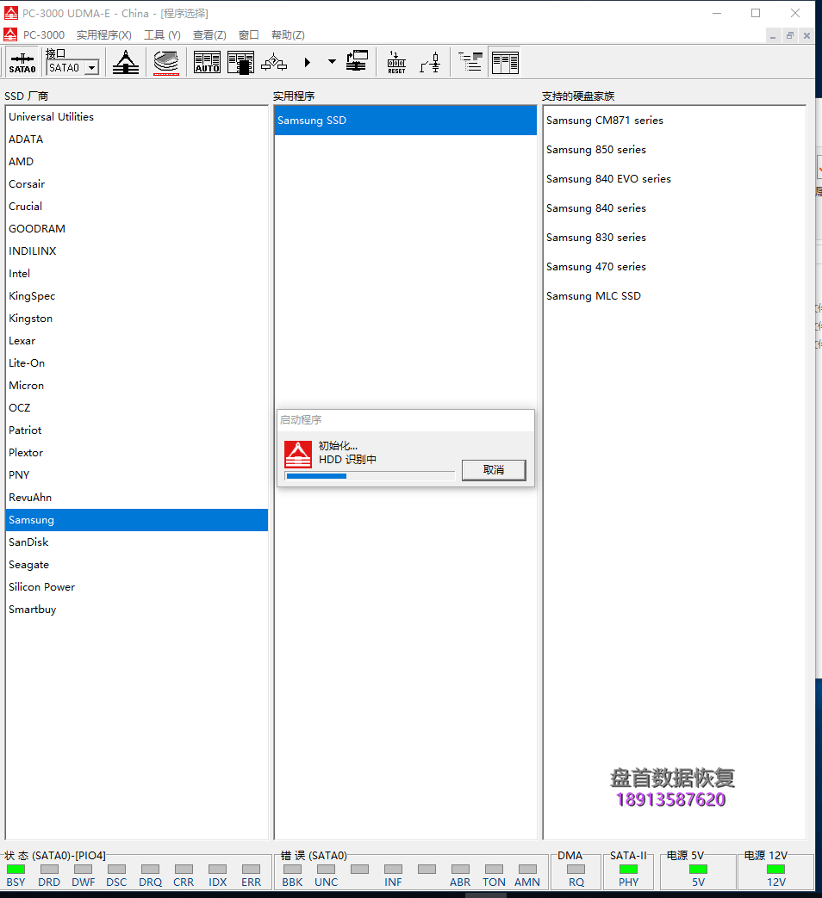Click the disk stack Data Extractor icon
Screen dimensions: 822x898
click(166, 62)
